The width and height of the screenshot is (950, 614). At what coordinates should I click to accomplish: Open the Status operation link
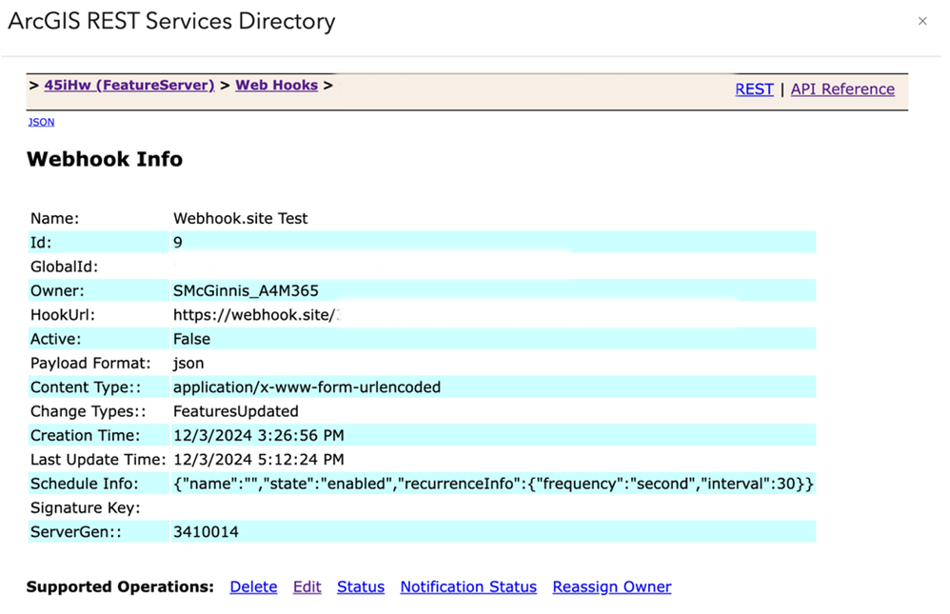[x=361, y=586]
